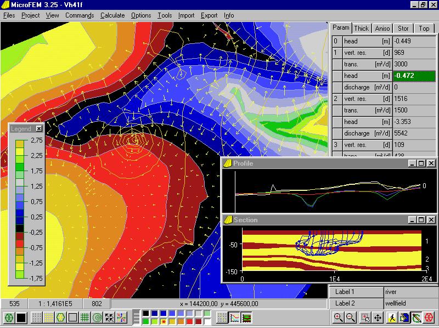439x328 pixels.
Task: Switch to the Stor tab
Action: click(403, 29)
